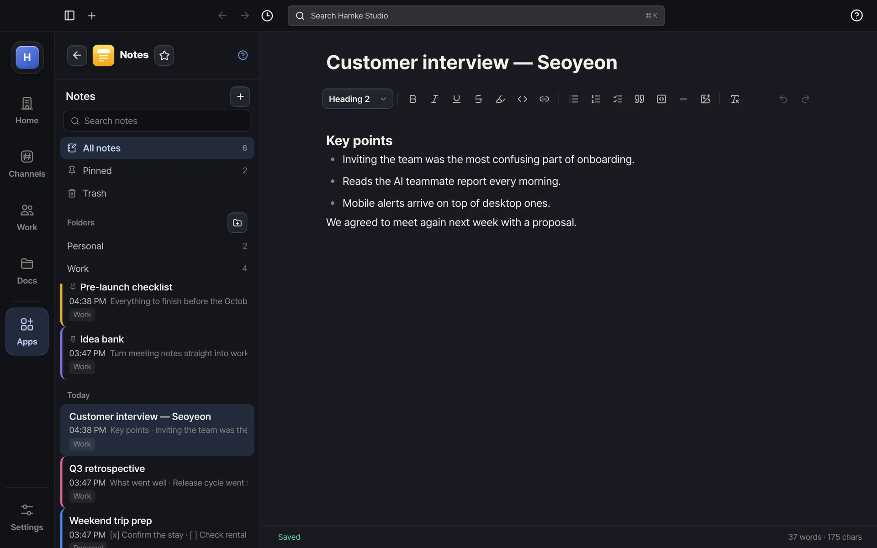Insert a numbered list
This screenshot has height=548, width=877.
tap(596, 99)
